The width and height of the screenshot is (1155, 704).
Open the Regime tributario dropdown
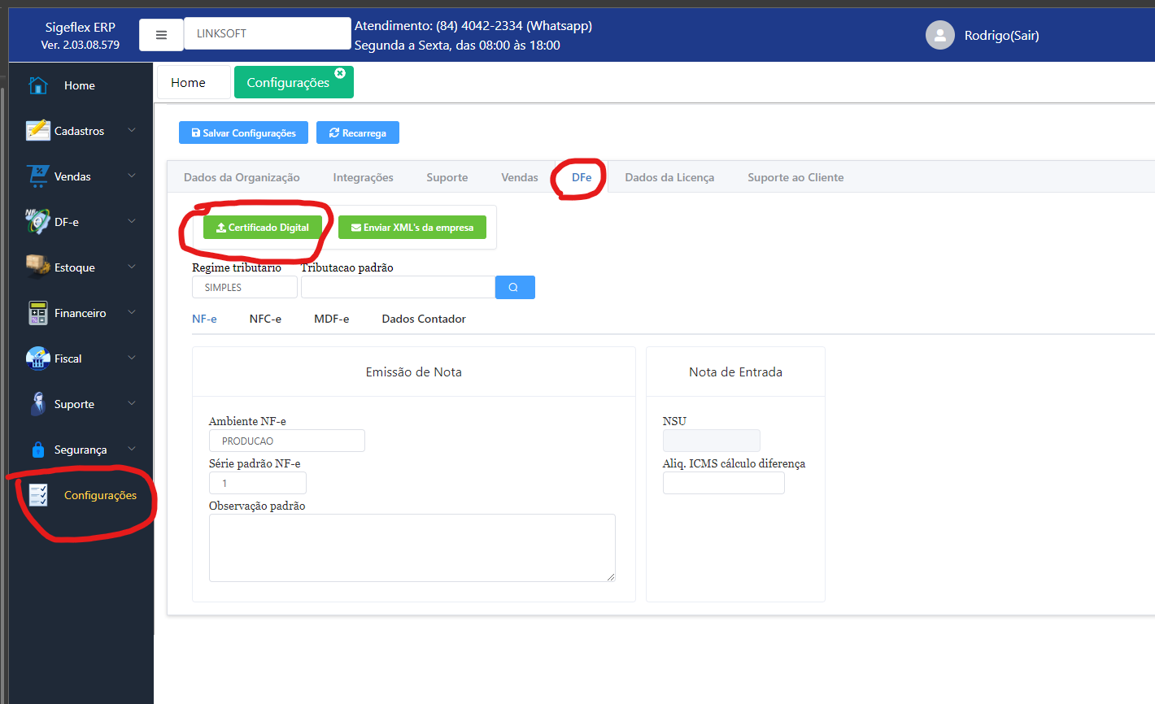coord(244,288)
